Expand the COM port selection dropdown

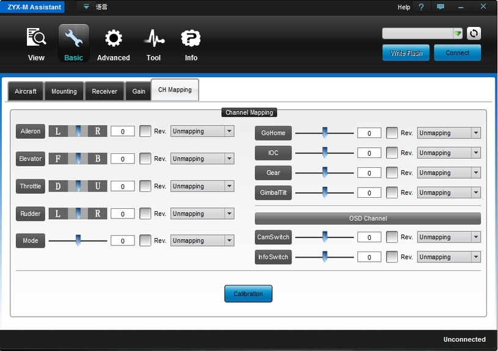coord(457,34)
